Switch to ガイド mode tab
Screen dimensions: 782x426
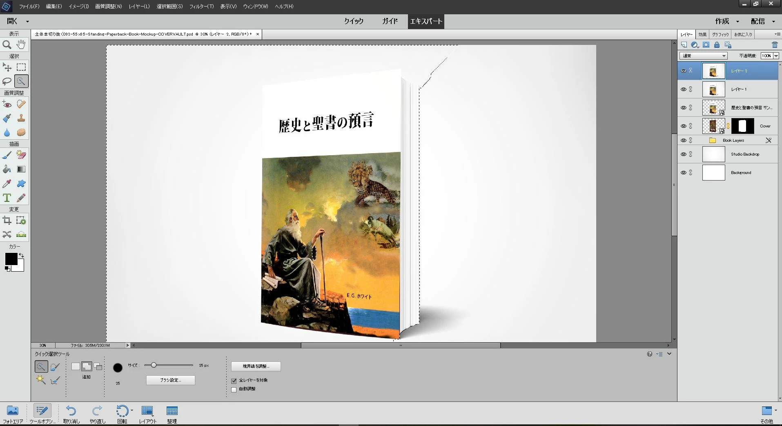click(390, 21)
